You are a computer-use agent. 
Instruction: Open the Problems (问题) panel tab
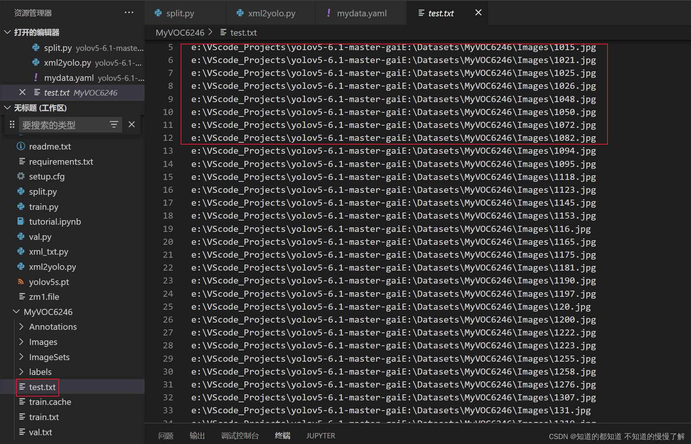[x=166, y=436]
